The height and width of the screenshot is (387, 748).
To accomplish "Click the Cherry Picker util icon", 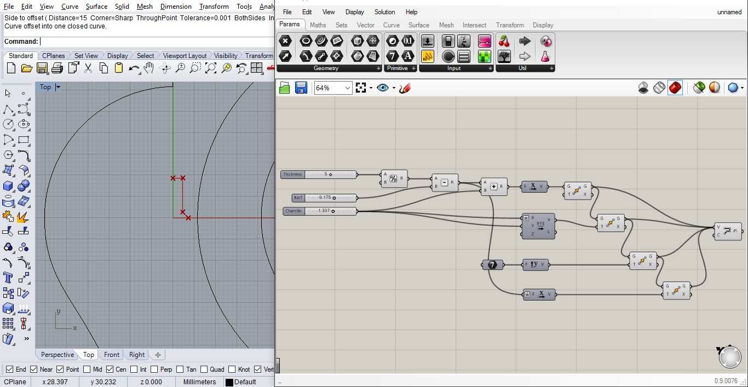I will click(x=504, y=41).
